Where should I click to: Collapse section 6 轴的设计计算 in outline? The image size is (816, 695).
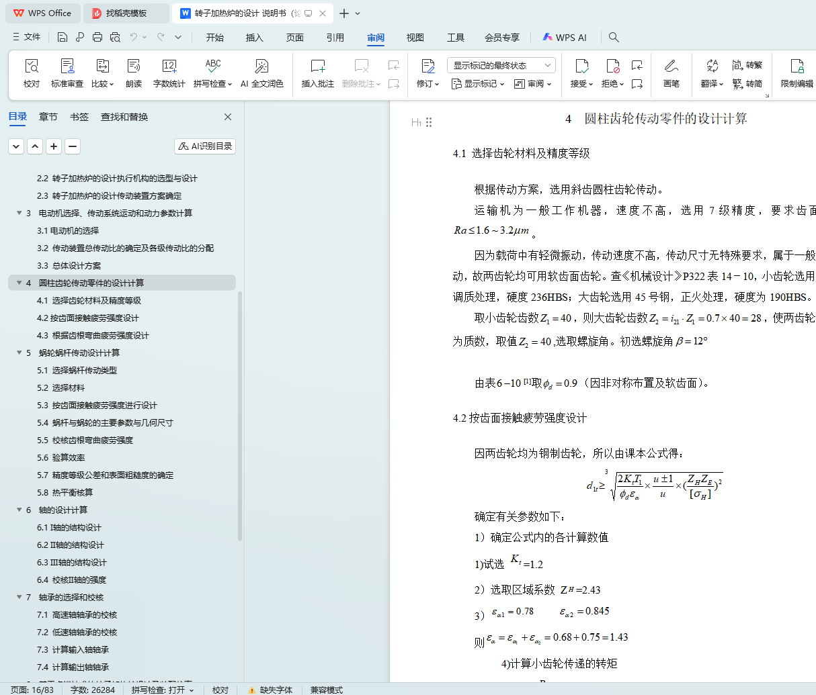(19, 510)
